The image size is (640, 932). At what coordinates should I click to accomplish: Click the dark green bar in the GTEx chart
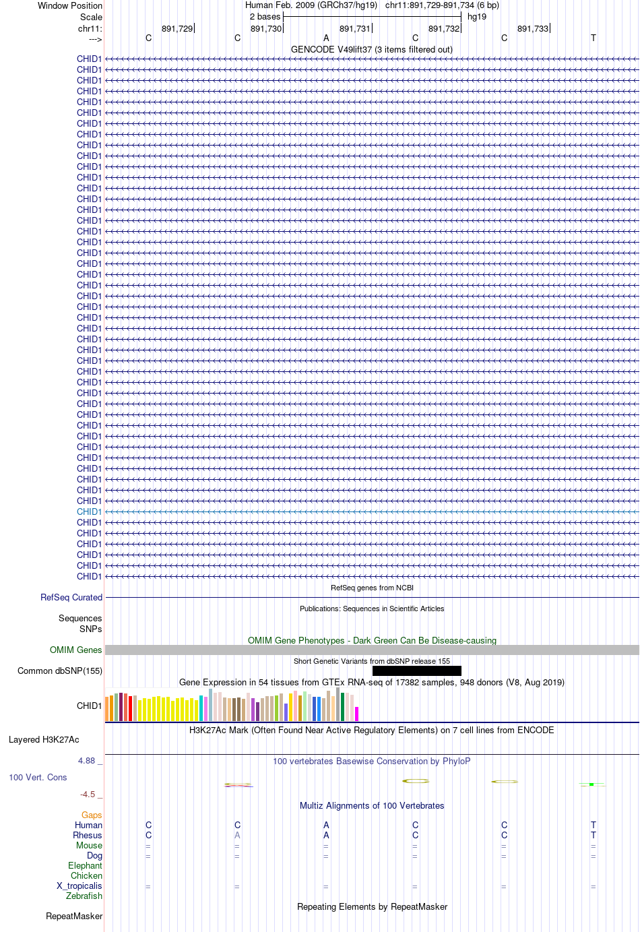tap(343, 707)
